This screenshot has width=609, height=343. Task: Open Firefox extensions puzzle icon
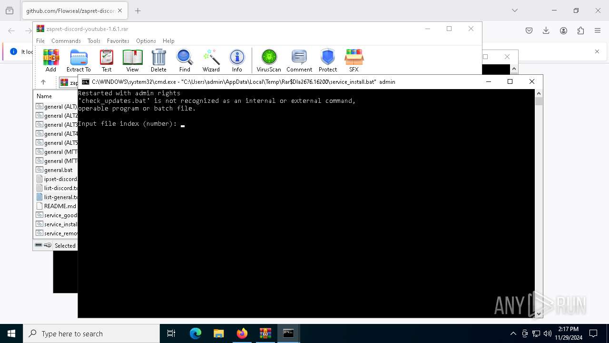(x=580, y=30)
